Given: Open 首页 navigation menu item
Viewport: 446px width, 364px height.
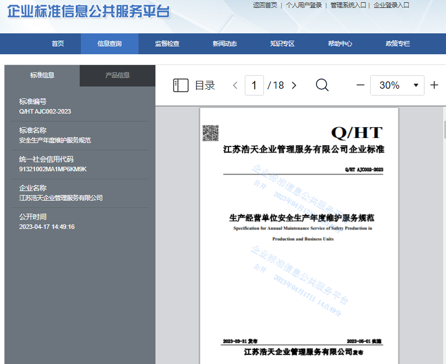Looking at the screenshot, I should pyautogui.click(x=58, y=44).
